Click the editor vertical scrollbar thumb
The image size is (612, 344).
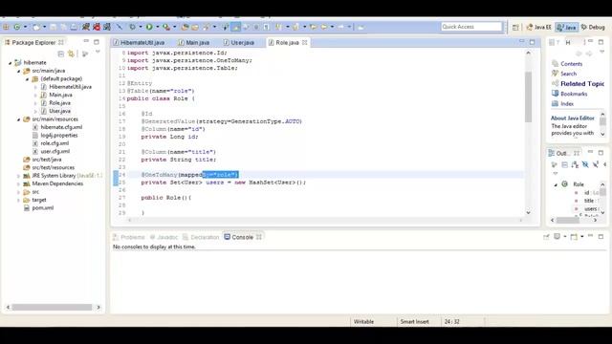(x=528, y=97)
